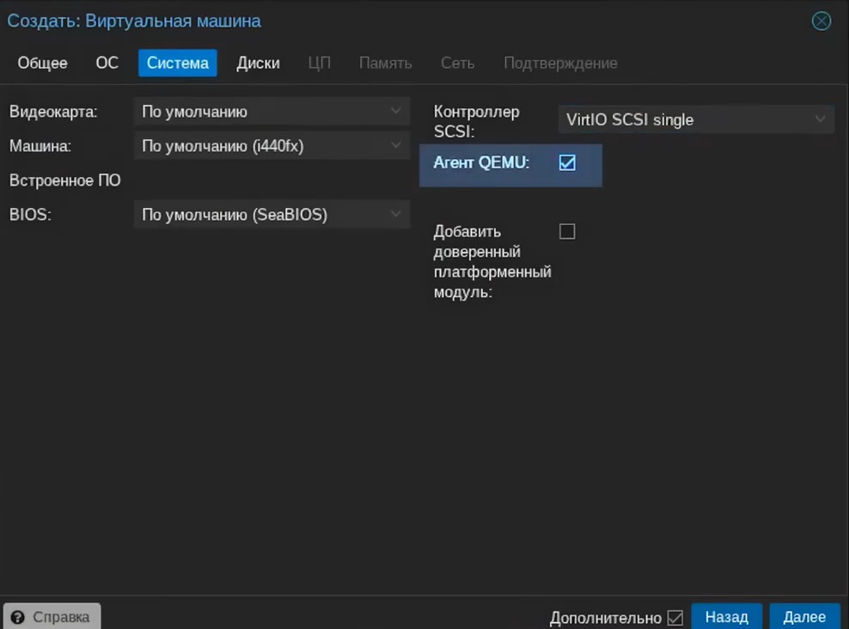This screenshot has width=849, height=629.
Task: Check the Добавить доверенный платформенный модуль box
Action: coord(567,231)
